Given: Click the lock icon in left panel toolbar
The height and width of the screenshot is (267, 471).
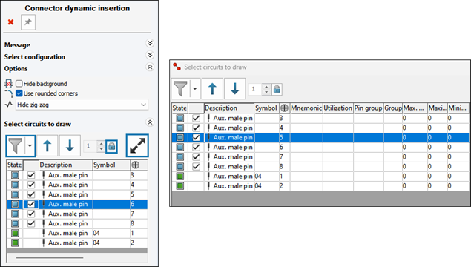Looking at the screenshot, I should point(112,146).
